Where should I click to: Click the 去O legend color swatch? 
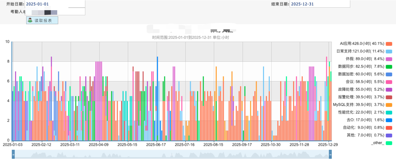(389, 120)
